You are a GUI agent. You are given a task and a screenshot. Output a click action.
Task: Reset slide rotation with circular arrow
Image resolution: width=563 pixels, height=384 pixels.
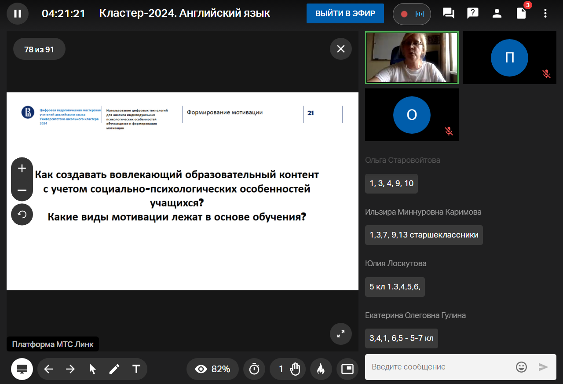pyautogui.click(x=22, y=215)
